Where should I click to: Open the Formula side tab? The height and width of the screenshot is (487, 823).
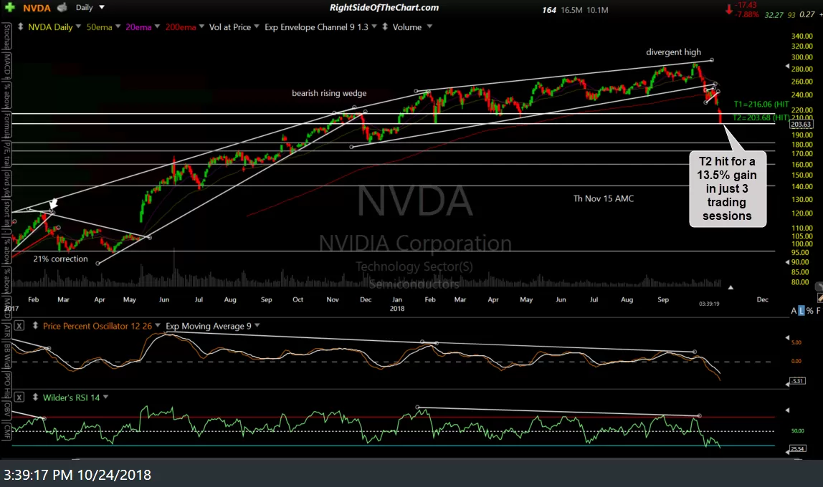[x=7, y=126]
